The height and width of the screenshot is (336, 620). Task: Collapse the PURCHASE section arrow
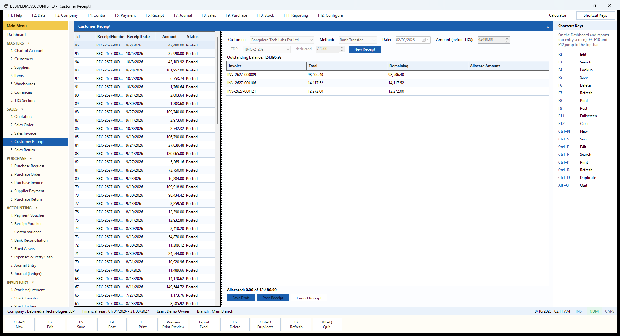(31, 159)
